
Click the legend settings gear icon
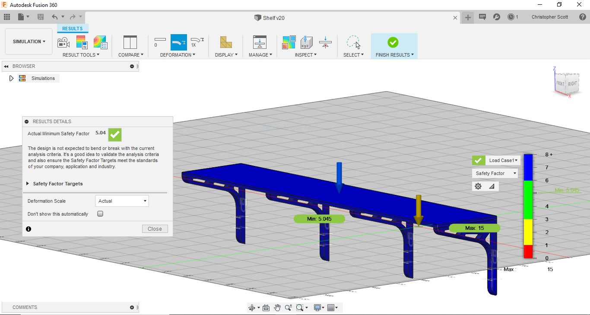[478, 186]
